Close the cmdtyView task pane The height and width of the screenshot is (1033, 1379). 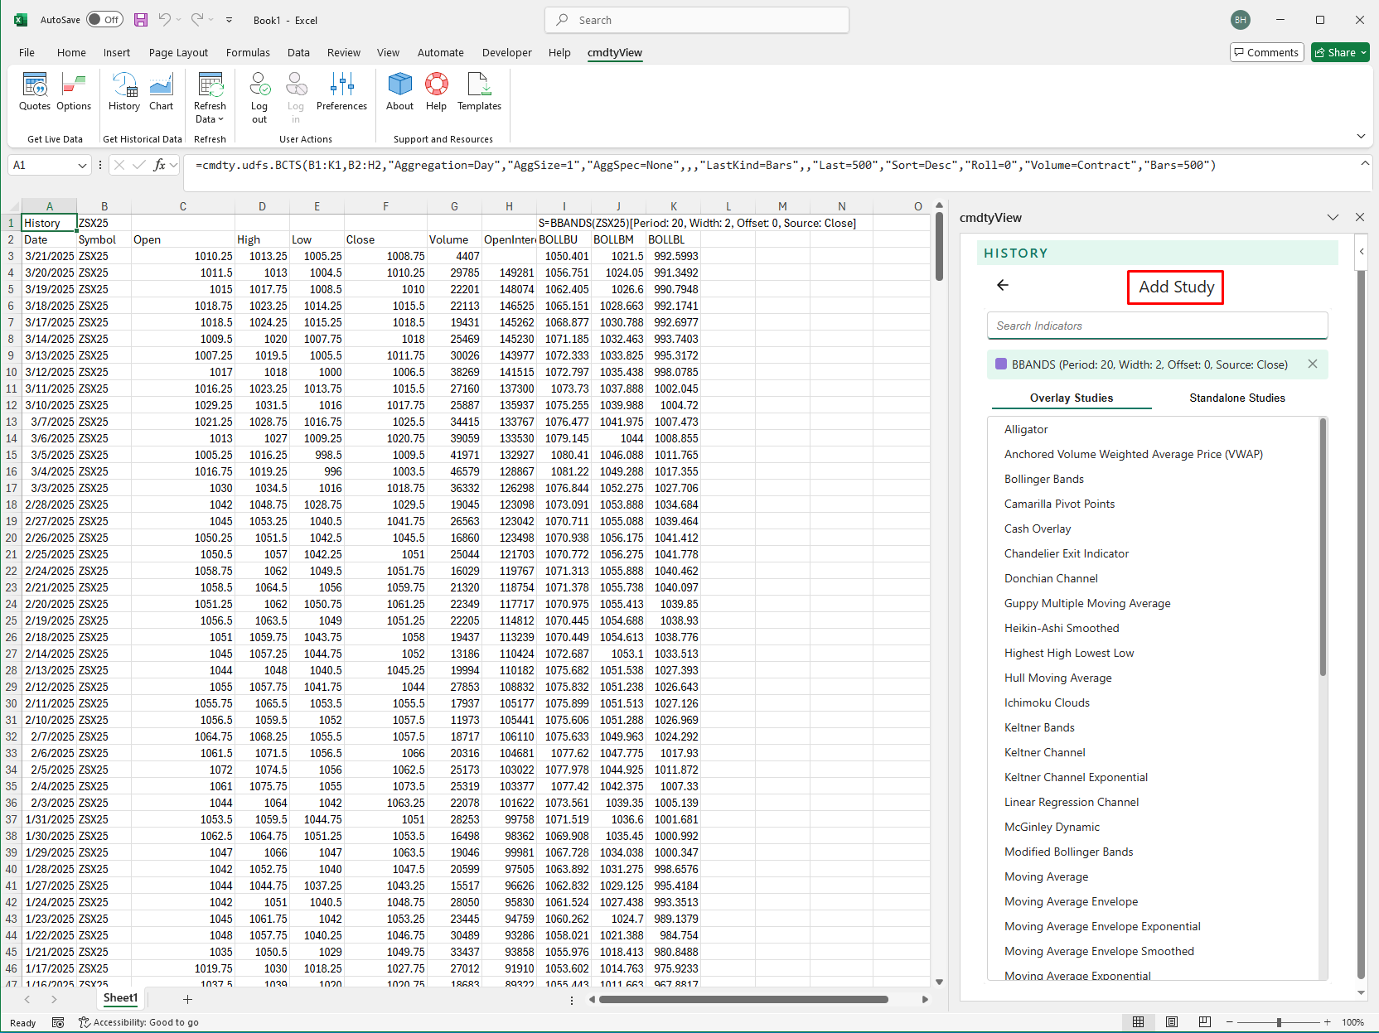[1360, 217]
